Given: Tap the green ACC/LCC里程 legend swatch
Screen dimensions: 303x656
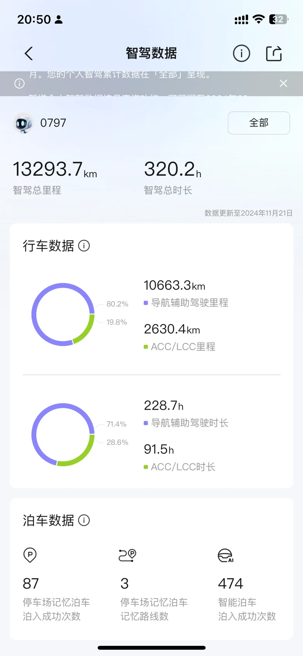Looking at the screenshot, I should (146, 347).
